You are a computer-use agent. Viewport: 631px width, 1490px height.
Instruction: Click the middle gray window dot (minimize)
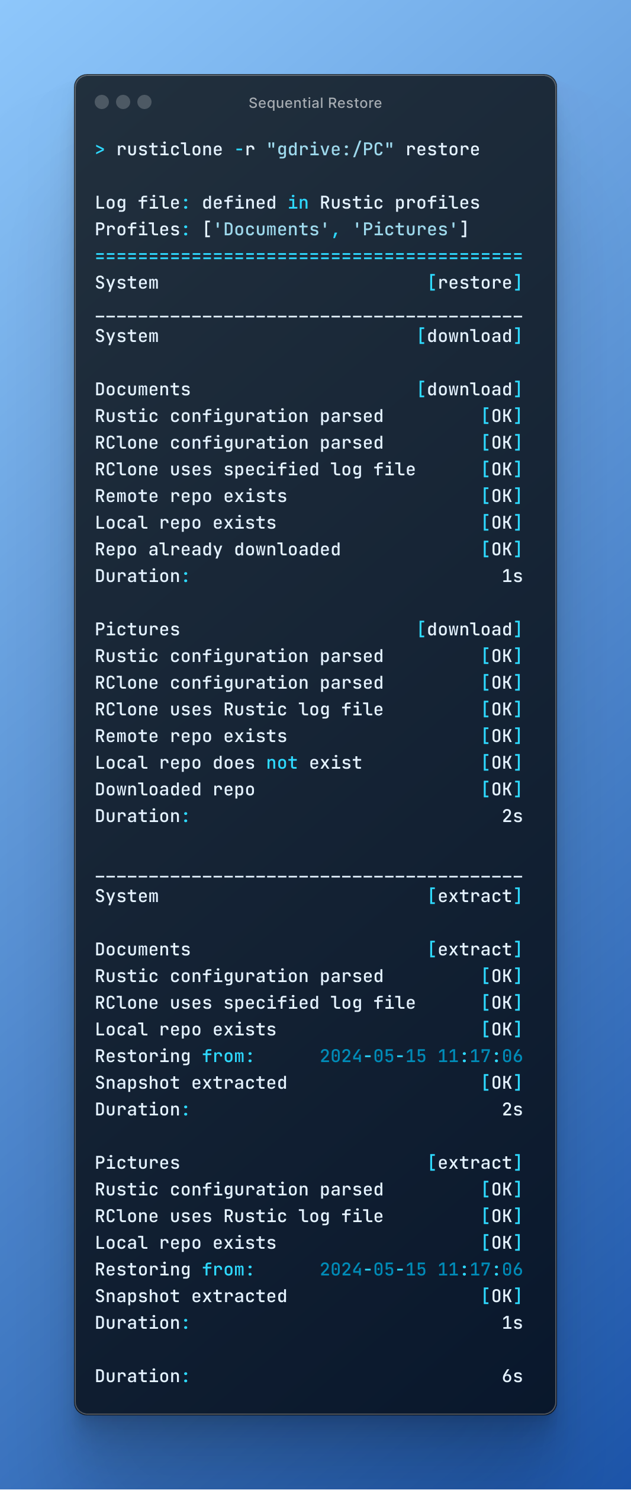click(123, 102)
